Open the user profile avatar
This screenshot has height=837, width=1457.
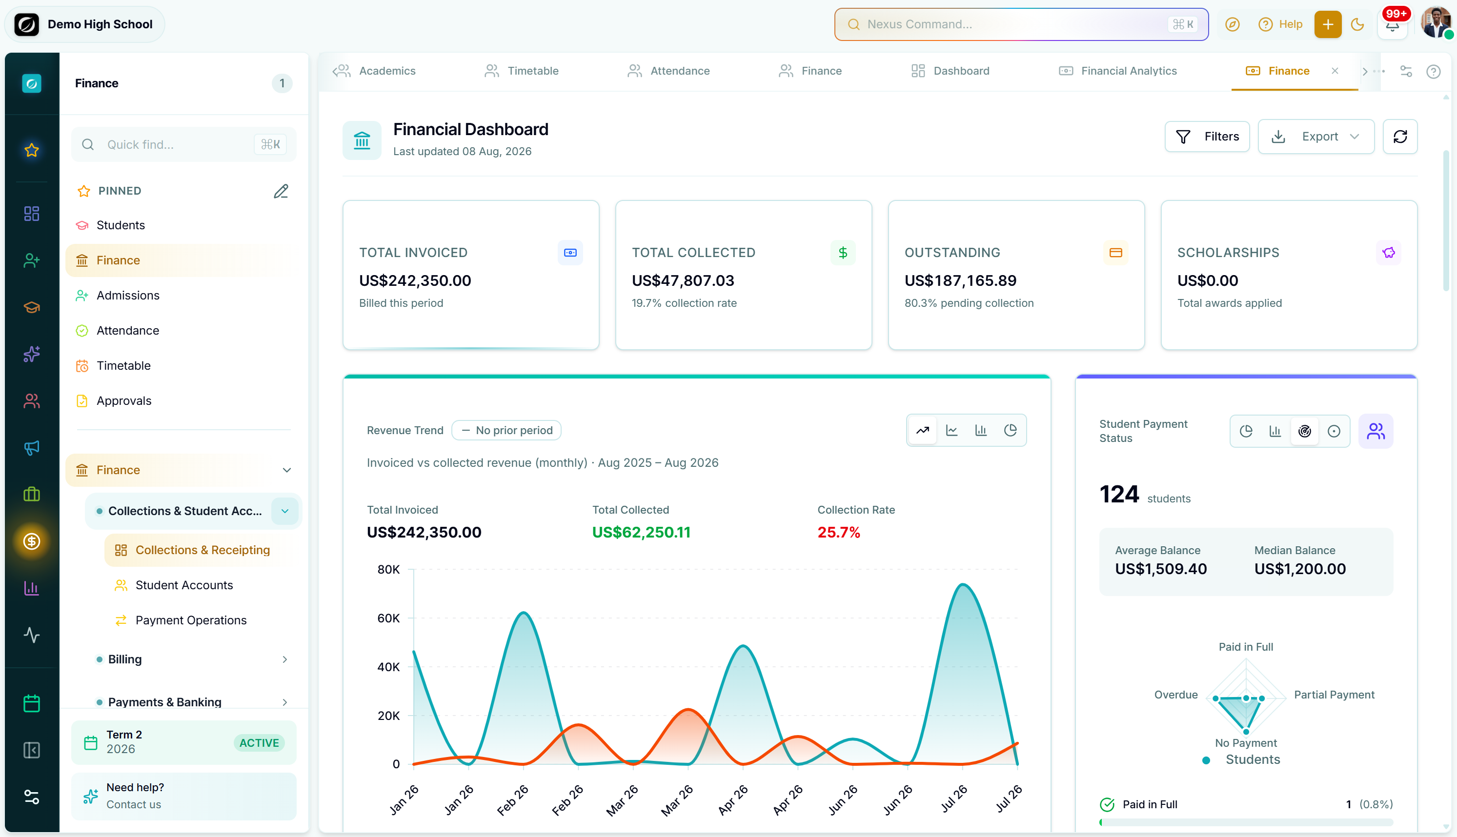pyautogui.click(x=1436, y=23)
